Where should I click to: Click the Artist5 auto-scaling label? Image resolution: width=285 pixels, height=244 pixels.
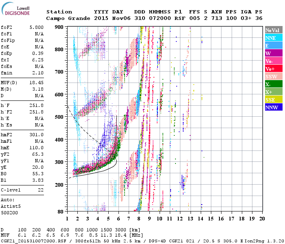11,207
